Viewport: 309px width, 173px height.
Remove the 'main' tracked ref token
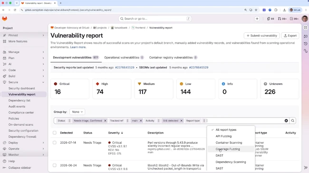point(141,121)
